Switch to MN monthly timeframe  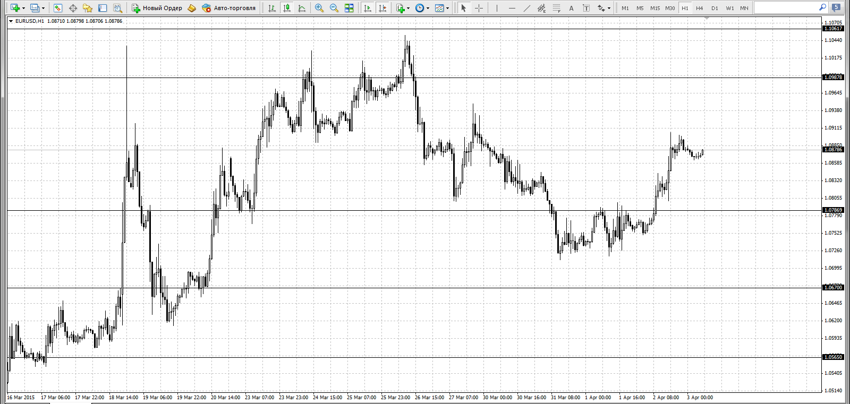tap(744, 8)
